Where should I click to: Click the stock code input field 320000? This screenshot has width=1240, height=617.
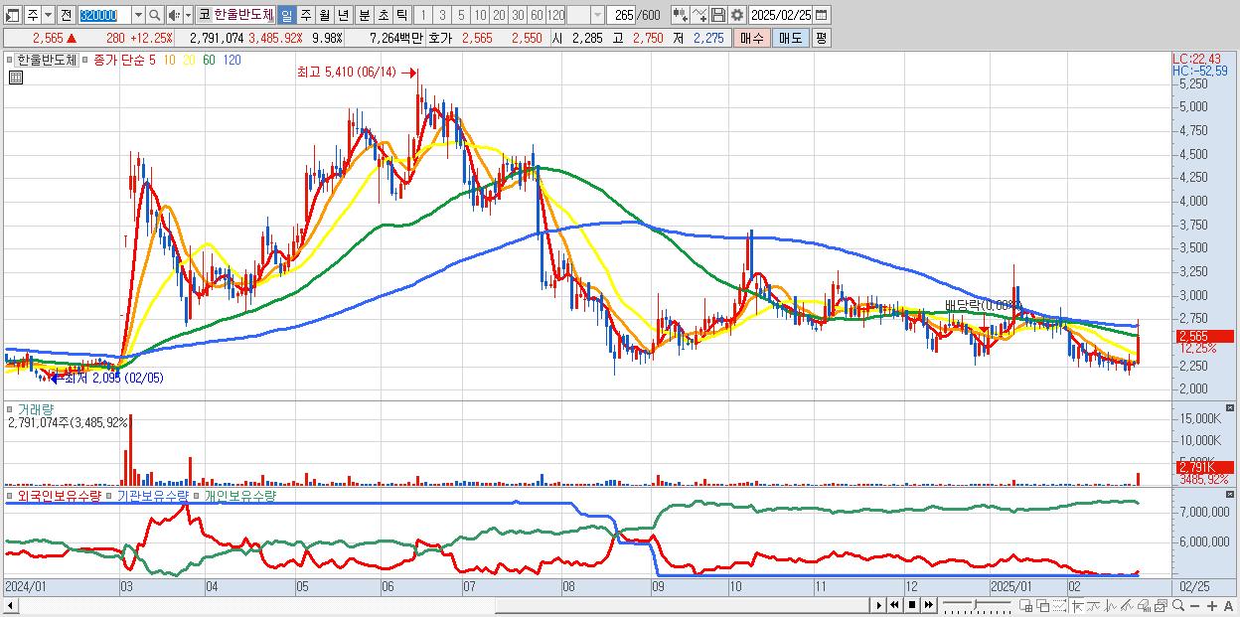[104, 15]
